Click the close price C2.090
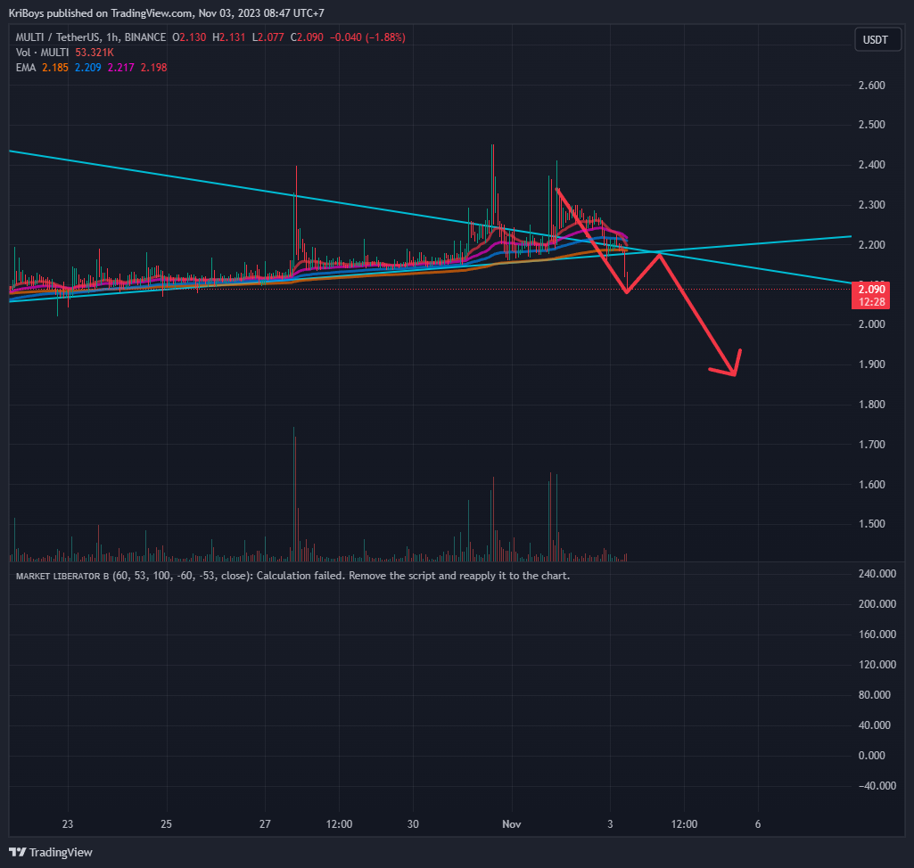Screen dimensions: 914x868 [307, 37]
